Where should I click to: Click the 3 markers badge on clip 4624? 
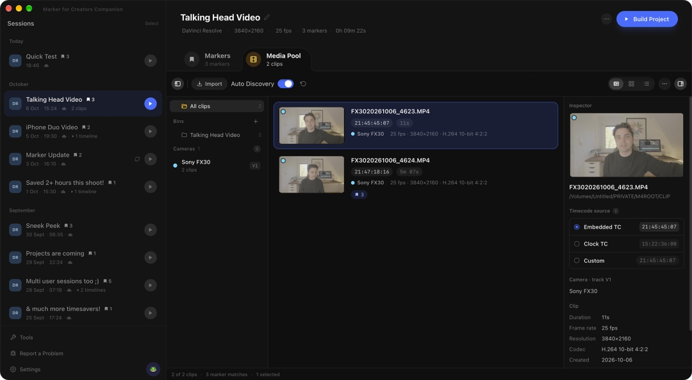click(359, 194)
